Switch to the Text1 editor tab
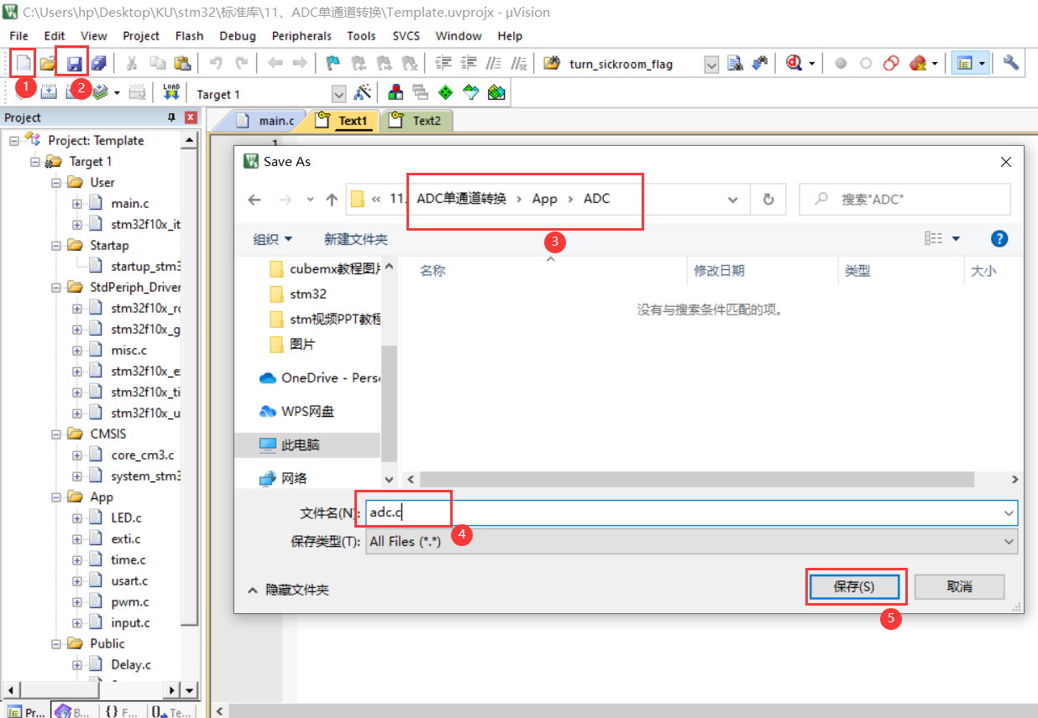The width and height of the screenshot is (1038, 718). point(343,121)
